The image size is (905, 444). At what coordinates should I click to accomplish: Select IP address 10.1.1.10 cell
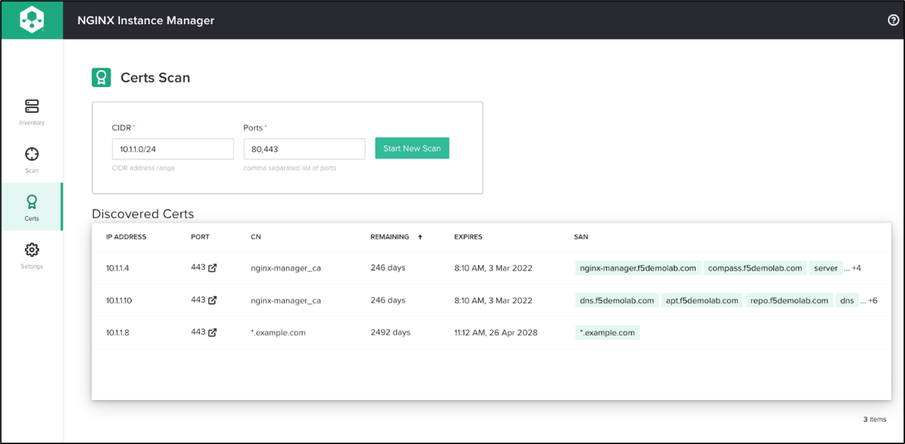[119, 301]
